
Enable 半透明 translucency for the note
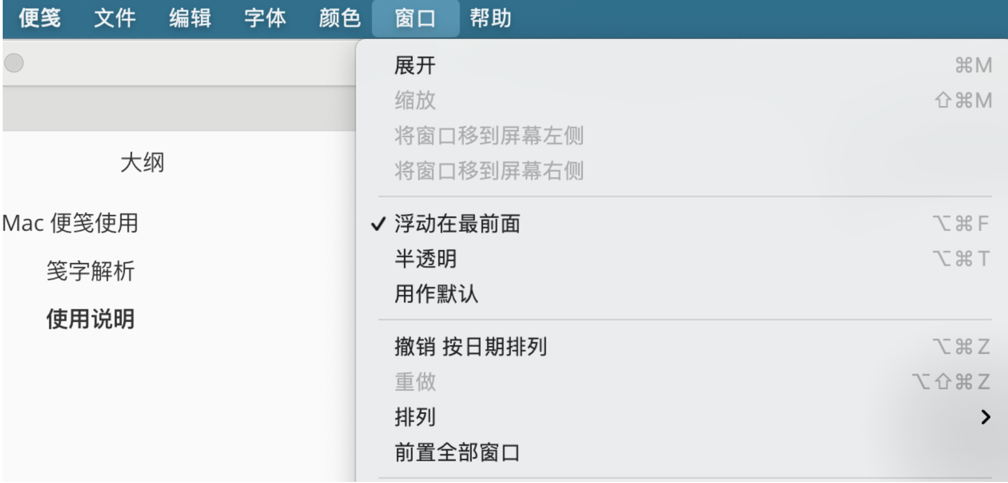(423, 260)
